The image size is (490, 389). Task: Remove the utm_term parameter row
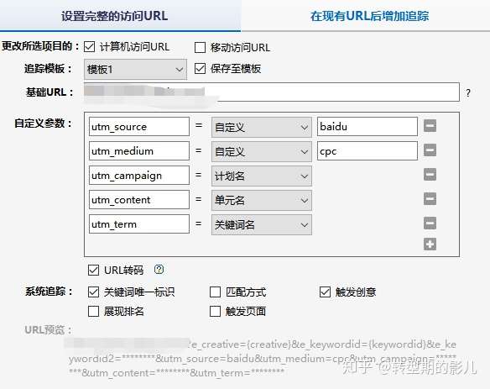pyautogui.click(x=430, y=223)
